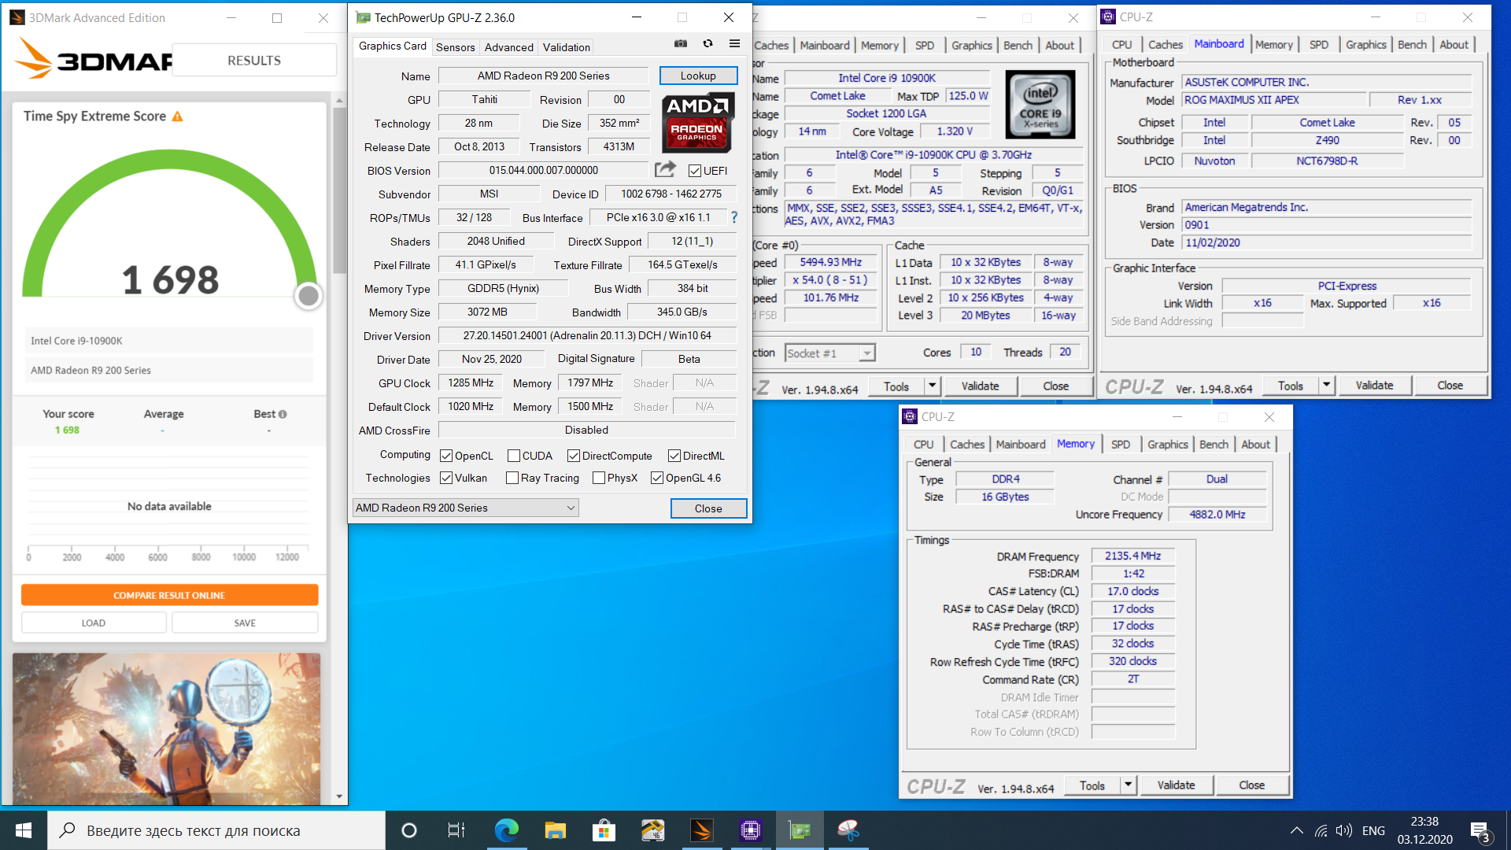Toggle the PhysX checkbox

point(599,478)
